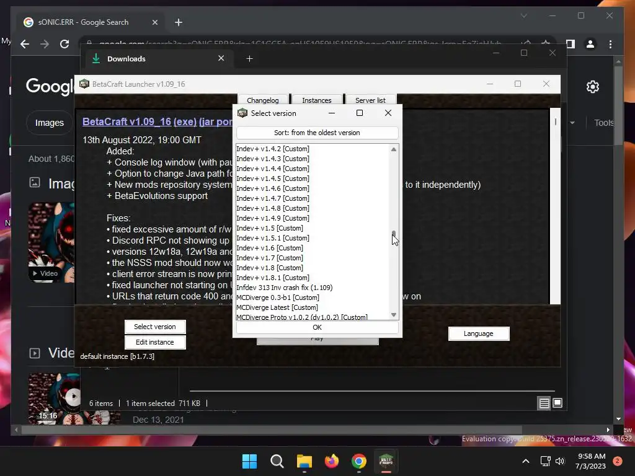
Task: Minimize the Select version dialog
Action: 332,113
